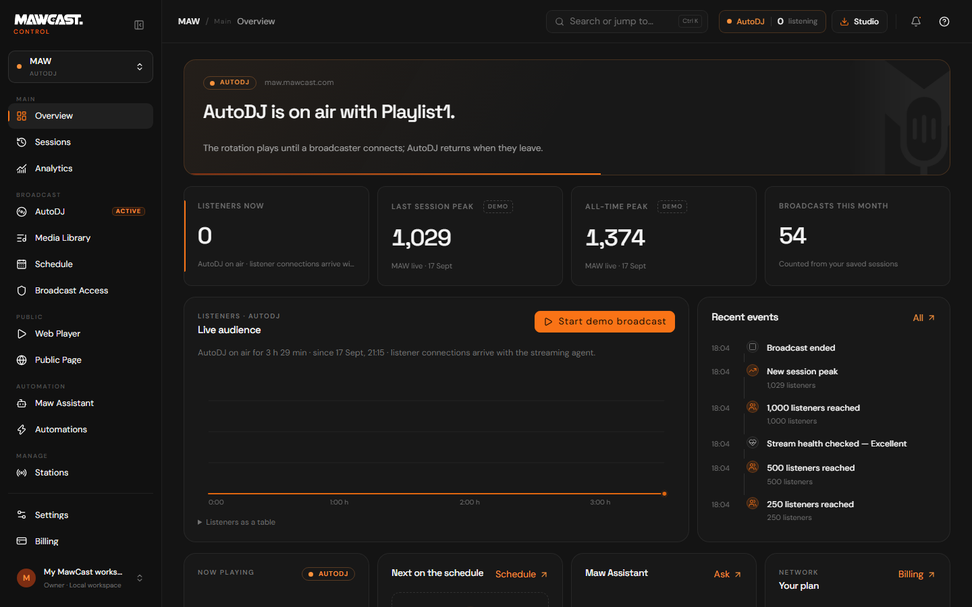Image resolution: width=972 pixels, height=607 pixels.
Task: Open Billing link in Your plan card
Action: (x=916, y=574)
